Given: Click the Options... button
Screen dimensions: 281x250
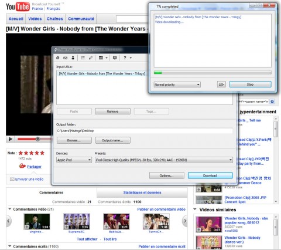Looking at the screenshot, I should click(167, 175).
